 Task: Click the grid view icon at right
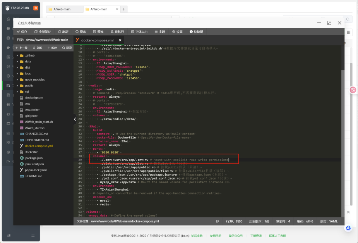point(348,33)
